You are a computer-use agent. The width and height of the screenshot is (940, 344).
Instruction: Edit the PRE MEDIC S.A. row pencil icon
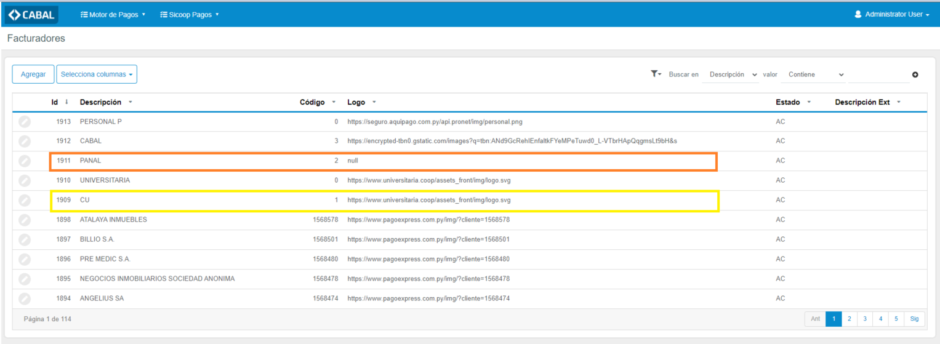tap(25, 260)
